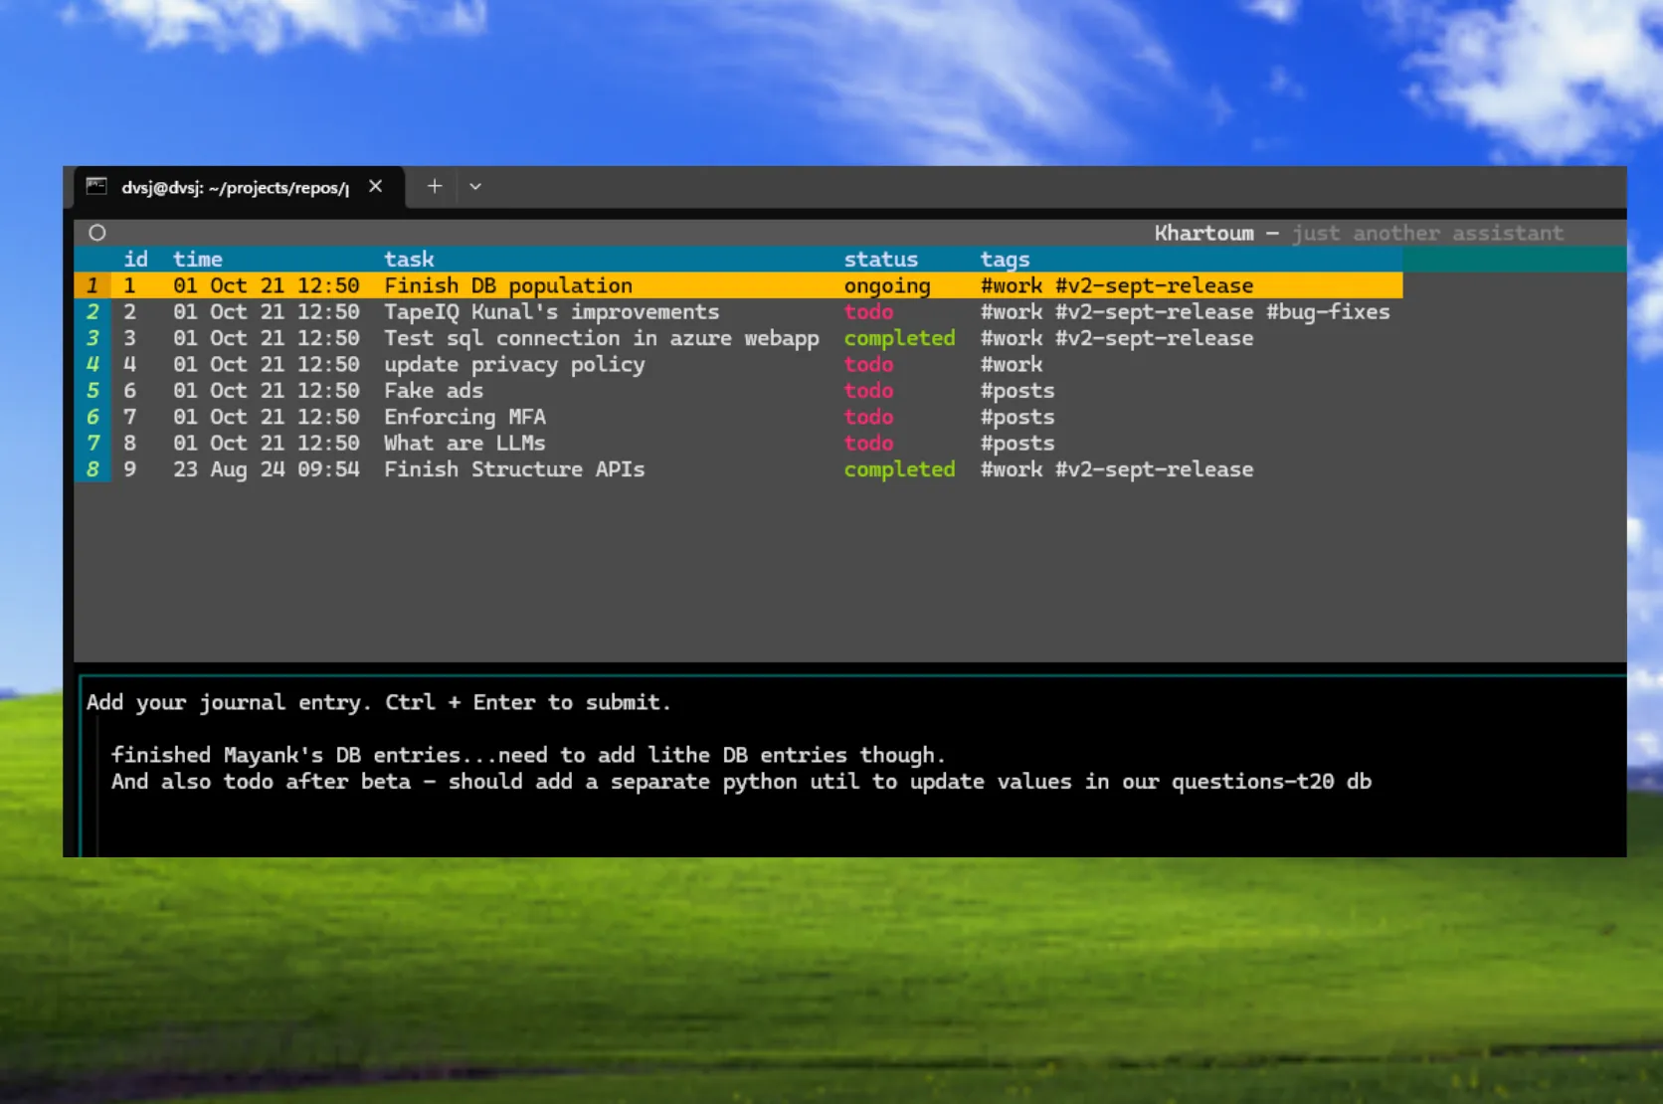Viewport: 1663px width, 1104px height.
Task: Click 'completed' status of Test sql connection
Action: tap(899, 338)
